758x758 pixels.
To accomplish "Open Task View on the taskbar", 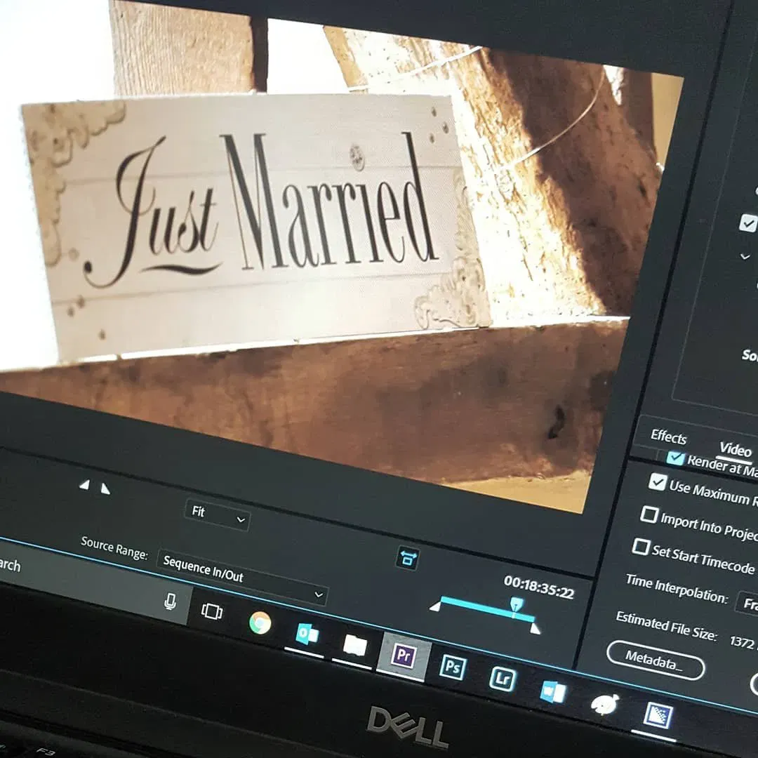I will [211, 611].
